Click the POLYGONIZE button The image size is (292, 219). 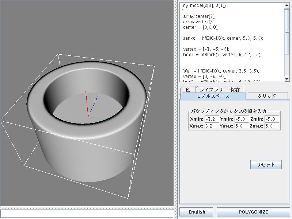pos(254,212)
